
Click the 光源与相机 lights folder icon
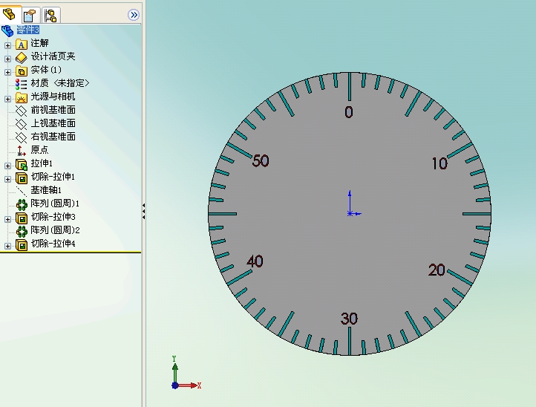point(22,98)
